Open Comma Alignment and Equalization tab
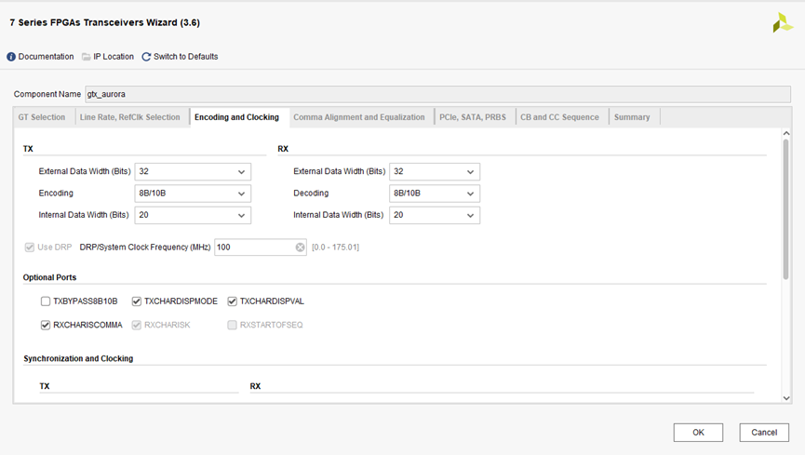The height and width of the screenshot is (455, 805). coord(358,117)
